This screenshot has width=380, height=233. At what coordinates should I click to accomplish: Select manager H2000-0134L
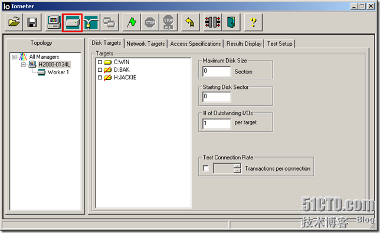(x=54, y=65)
